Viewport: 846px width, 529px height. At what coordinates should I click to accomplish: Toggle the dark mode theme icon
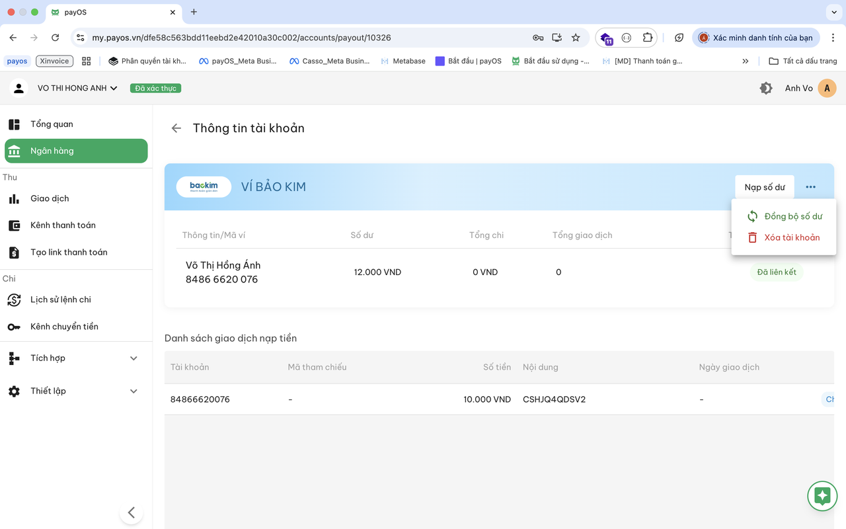tap(766, 88)
